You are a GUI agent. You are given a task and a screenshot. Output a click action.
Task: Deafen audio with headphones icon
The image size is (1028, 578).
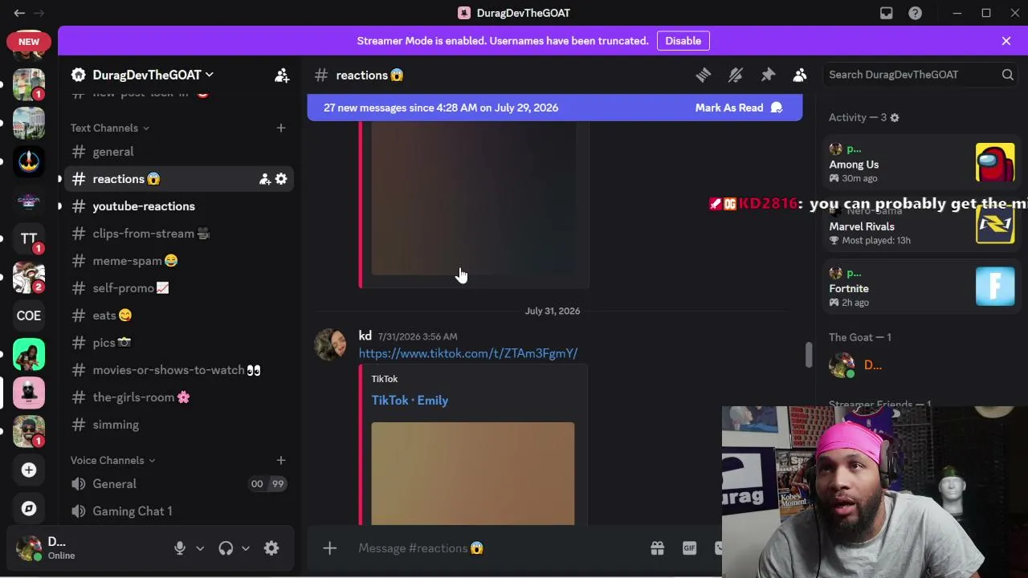click(226, 548)
